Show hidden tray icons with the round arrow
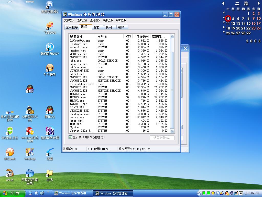Image resolution: width=262 pixels, height=197 pixels. pyautogui.click(x=199, y=193)
